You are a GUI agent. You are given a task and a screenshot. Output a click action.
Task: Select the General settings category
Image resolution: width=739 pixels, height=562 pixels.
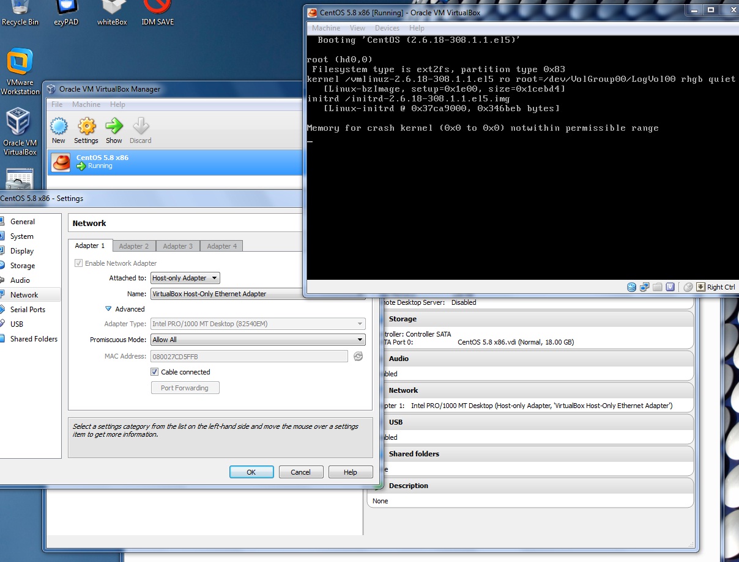[23, 222]
